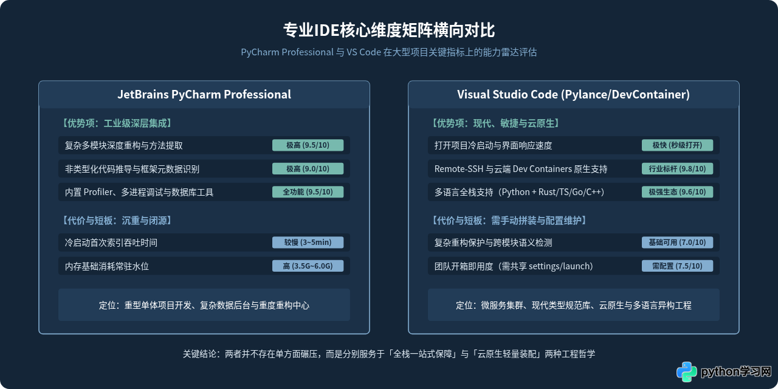
Task: Click the Remote-SSH 与云端 Dev Containers row
Action: pos(574,169)
